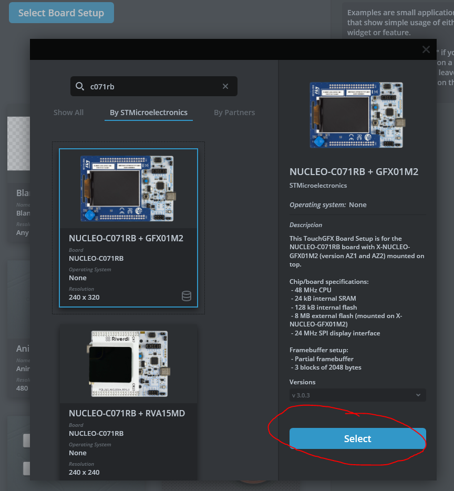Switch to the By Partners tab
This screenshot has height=491, width=454.
234,112
